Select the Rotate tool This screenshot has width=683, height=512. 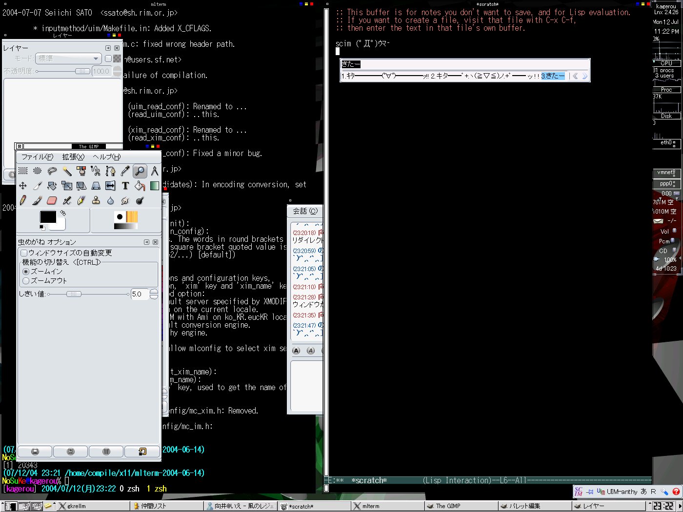[52, 186]
